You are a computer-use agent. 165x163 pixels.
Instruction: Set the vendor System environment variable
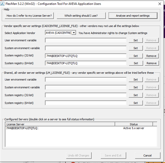pyautogui.click(x=136, y=48)
